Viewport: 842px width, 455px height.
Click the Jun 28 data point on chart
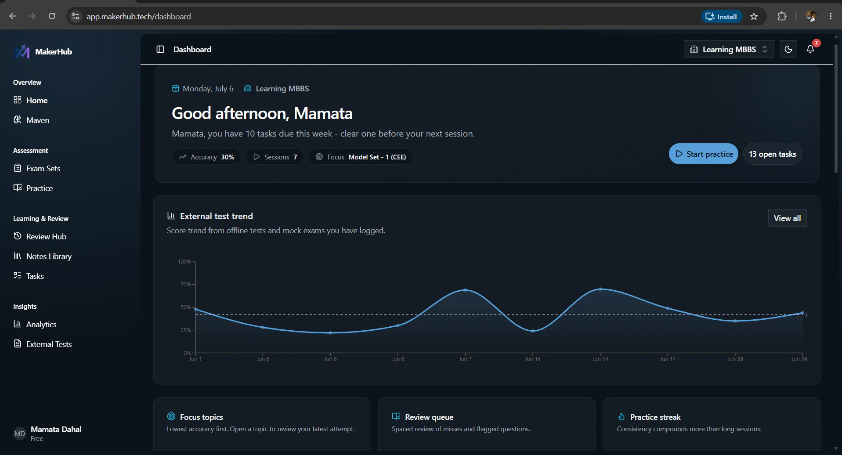[735, 321]
